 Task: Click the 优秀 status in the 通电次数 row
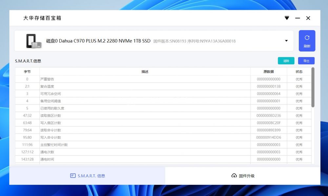pos(299,152)
